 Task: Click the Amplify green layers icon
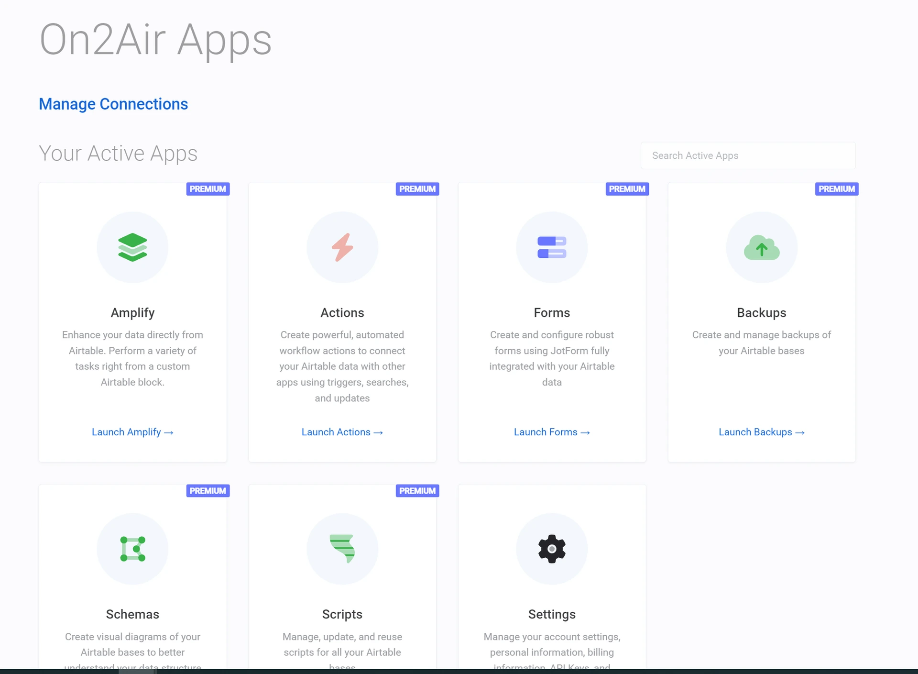pyautogui.click(x=132, y=247)
